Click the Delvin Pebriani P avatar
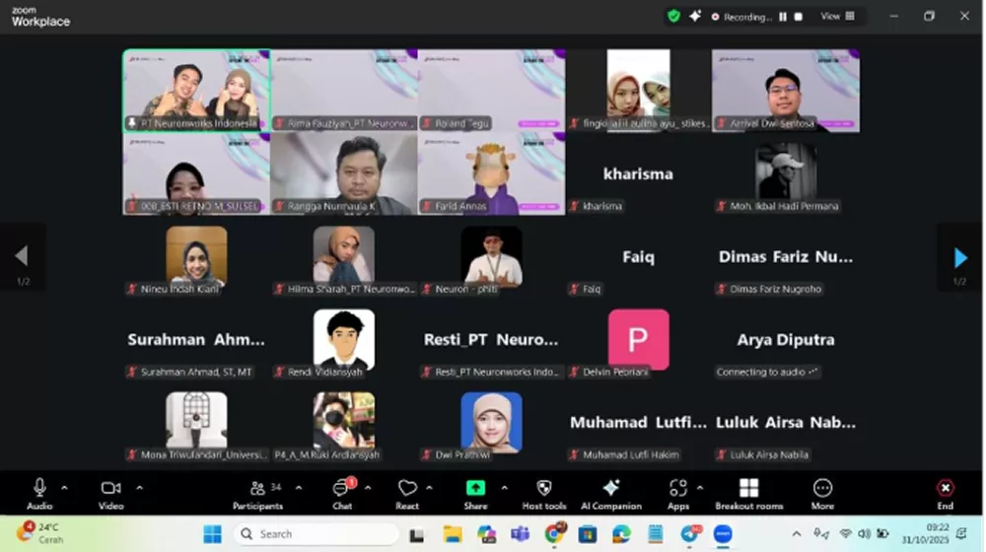Screen dimensions: 986x552 pos(638,339)
